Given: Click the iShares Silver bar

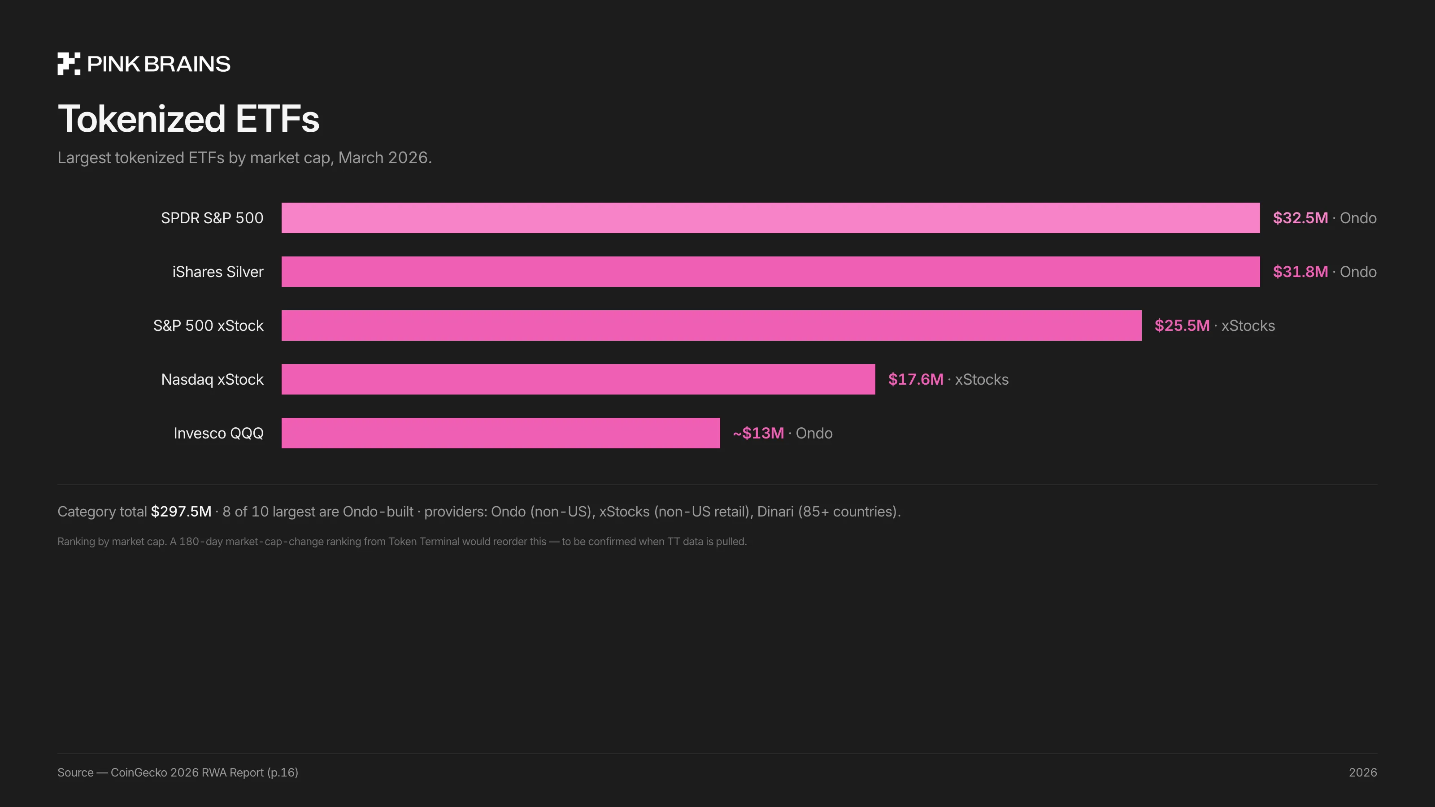Looking at the screenshot, I should (x=770, y=272).
